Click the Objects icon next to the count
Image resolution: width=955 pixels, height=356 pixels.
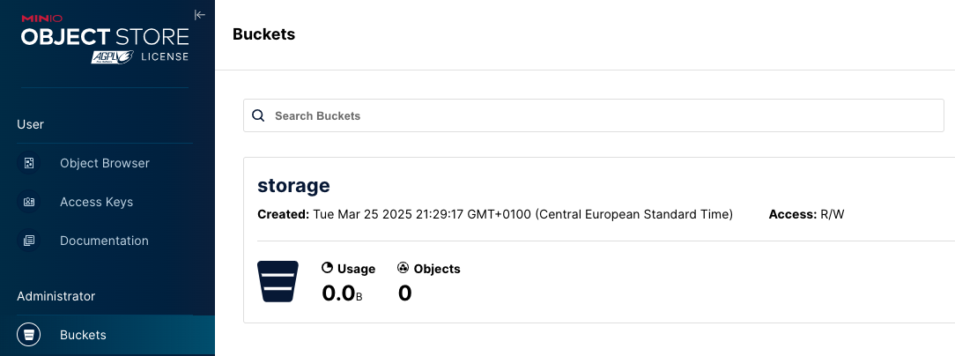click(x=403, y=268)
